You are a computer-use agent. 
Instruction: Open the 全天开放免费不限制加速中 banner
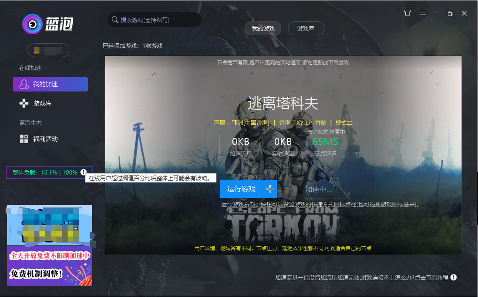coord(50,266)
